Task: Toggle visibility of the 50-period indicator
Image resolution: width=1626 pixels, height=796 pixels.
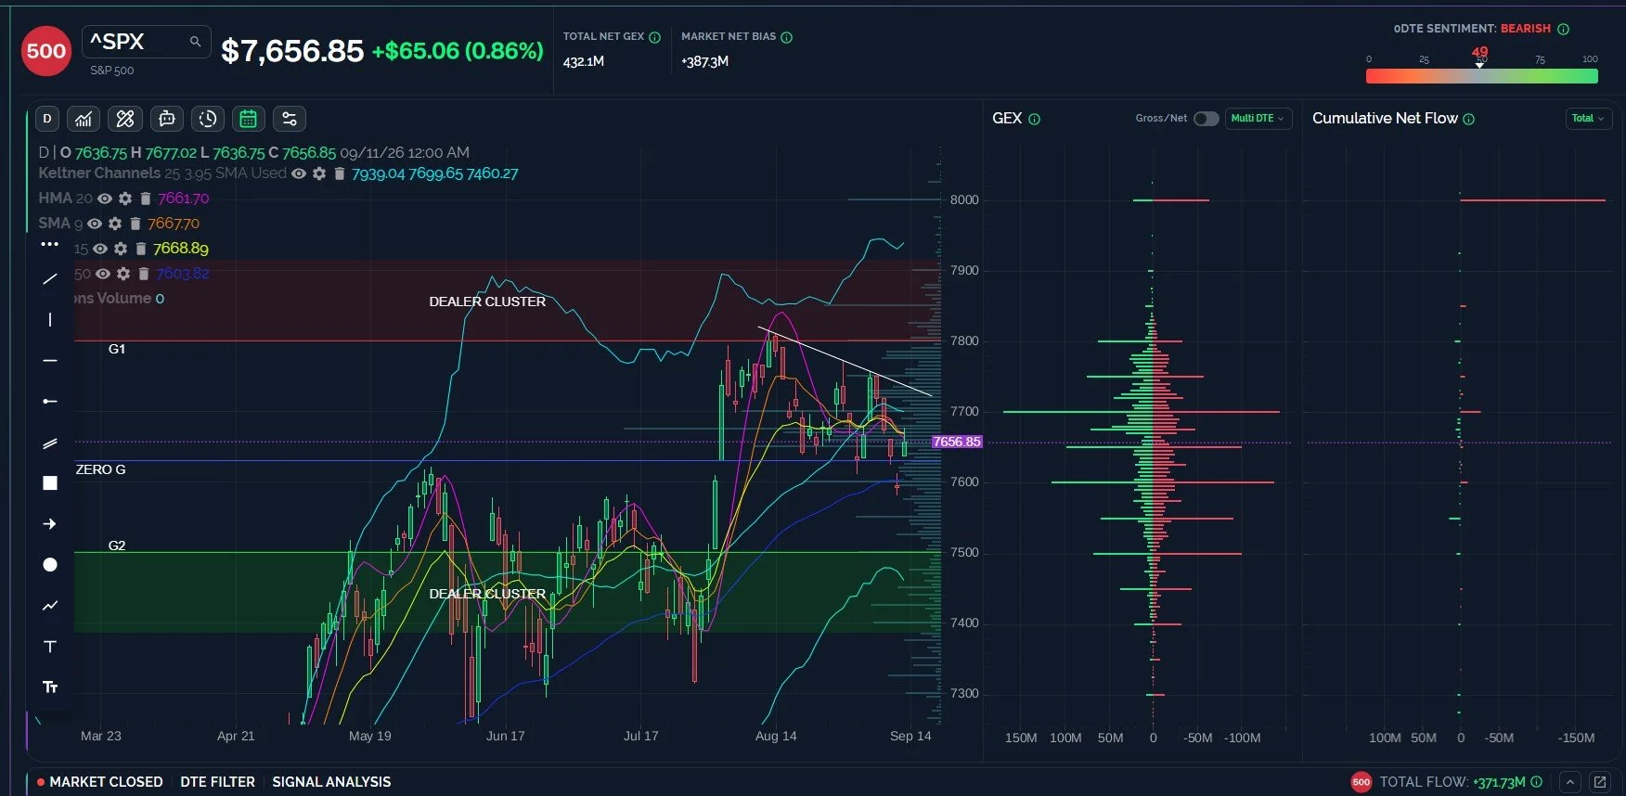Action: pos(103,274)
